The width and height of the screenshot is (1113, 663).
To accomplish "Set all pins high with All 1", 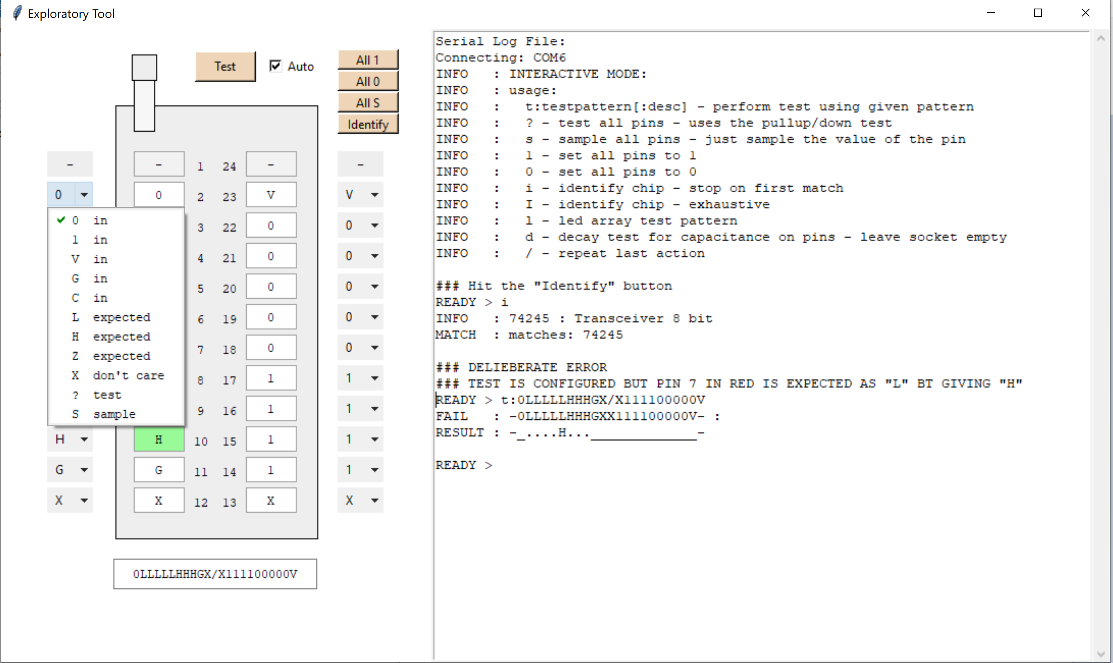I will point(368,60).
